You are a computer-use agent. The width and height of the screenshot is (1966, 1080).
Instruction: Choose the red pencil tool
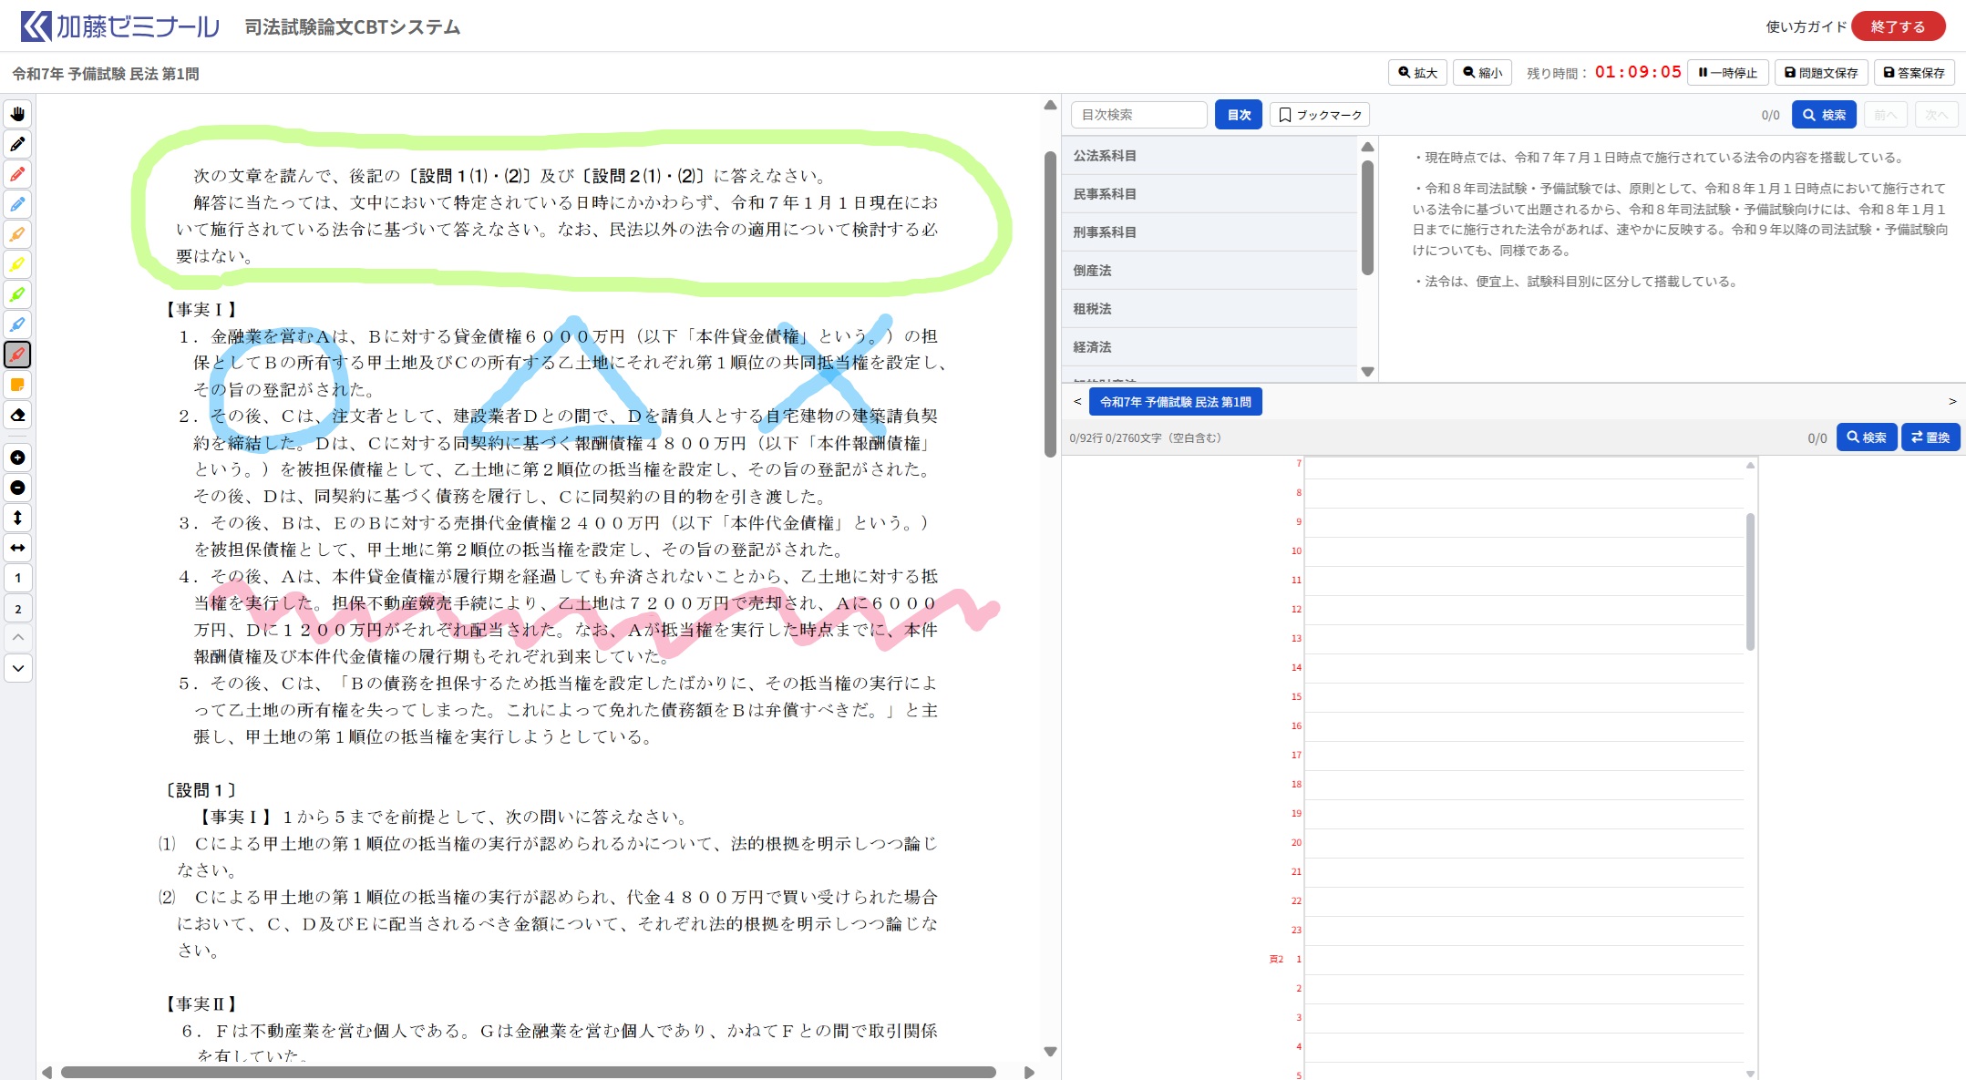coord(17,174)
